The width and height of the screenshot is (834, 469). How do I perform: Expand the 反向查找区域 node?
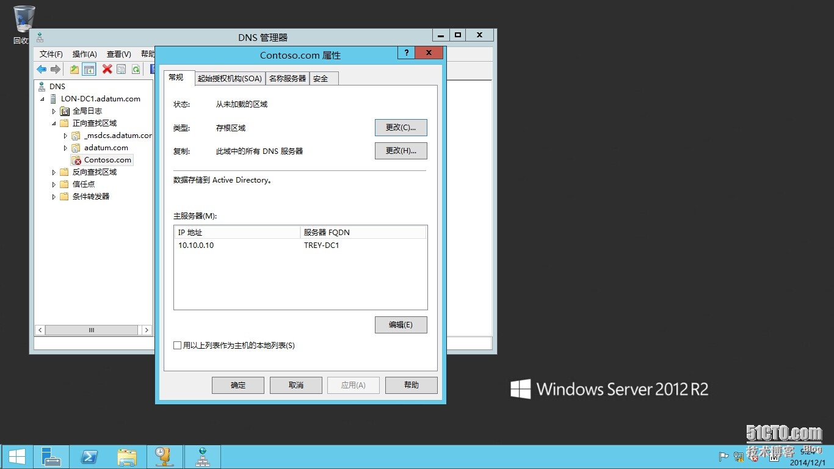[54, 172]
